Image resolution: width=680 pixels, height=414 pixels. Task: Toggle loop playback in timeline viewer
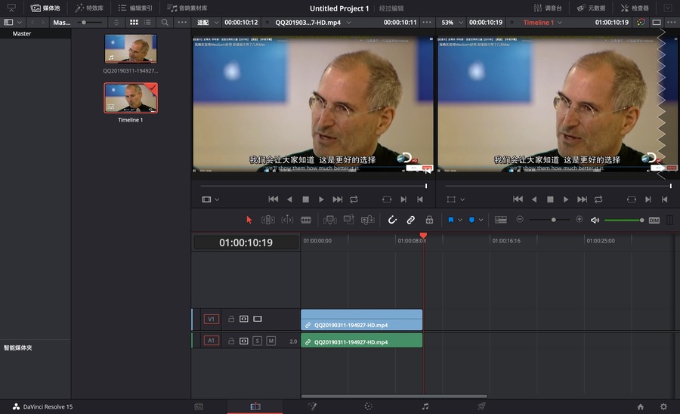(x=598, y=199)
